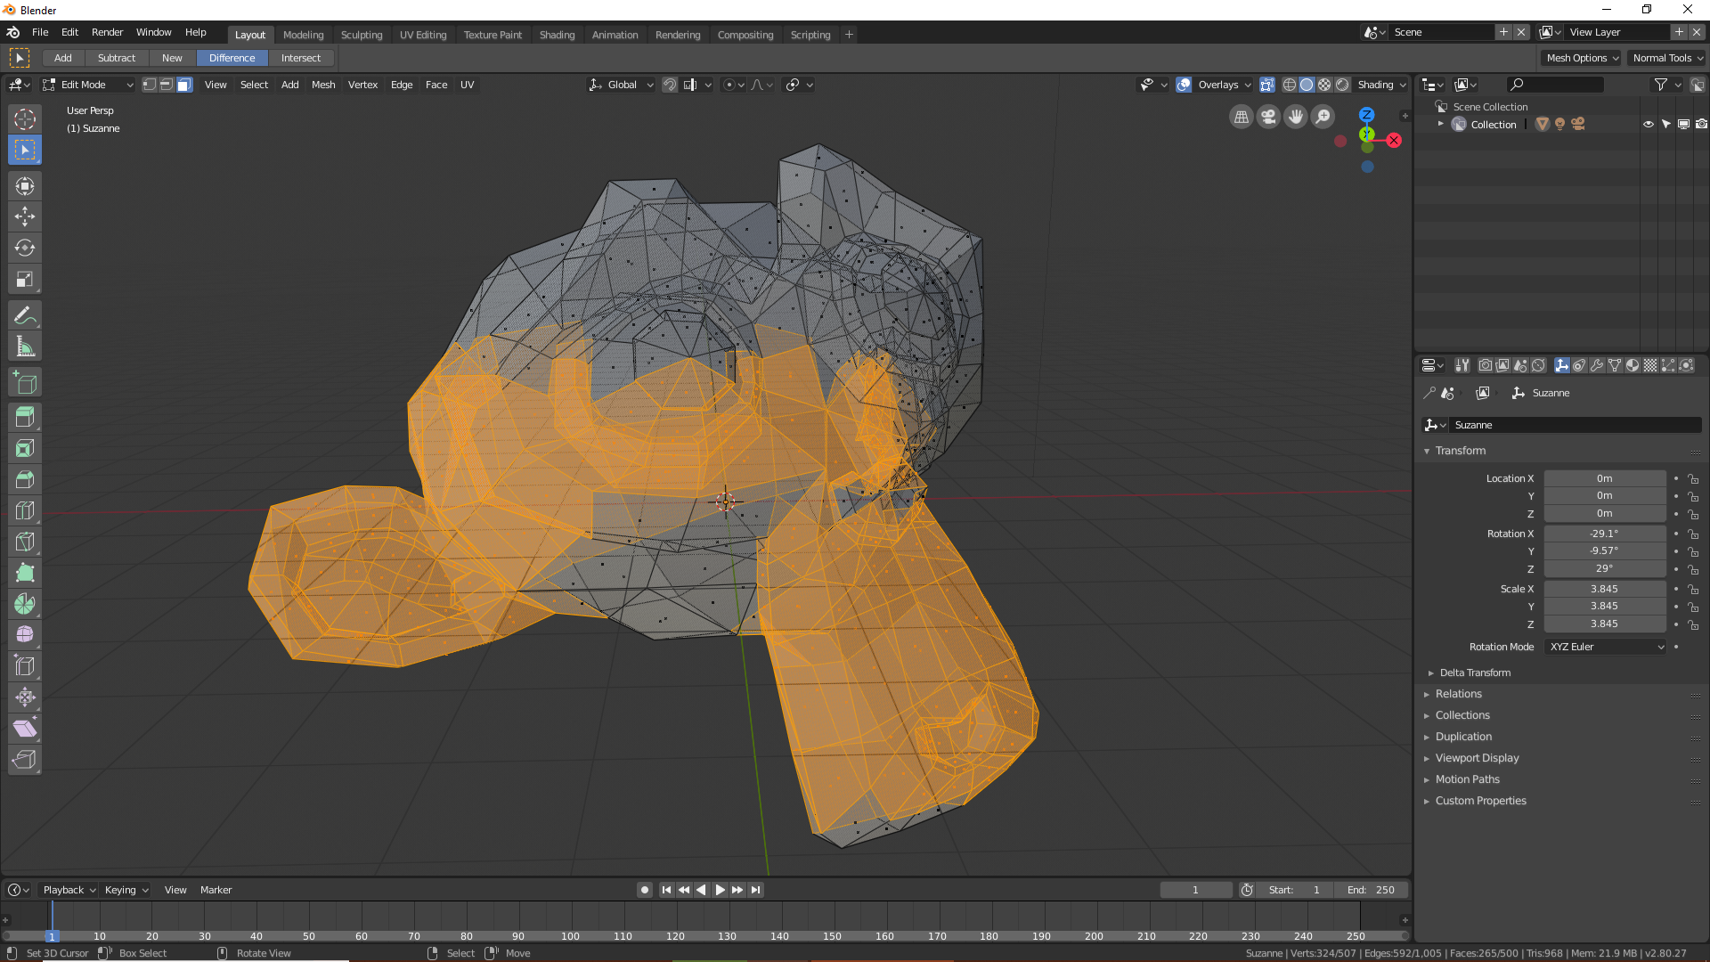Toggle X-ray show overlays button

1266,85
